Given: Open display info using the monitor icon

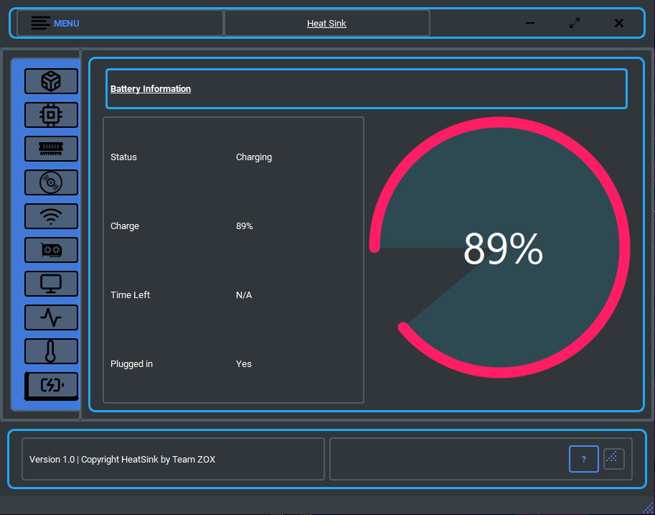Looking at the screenshot, I should (51, 284).
